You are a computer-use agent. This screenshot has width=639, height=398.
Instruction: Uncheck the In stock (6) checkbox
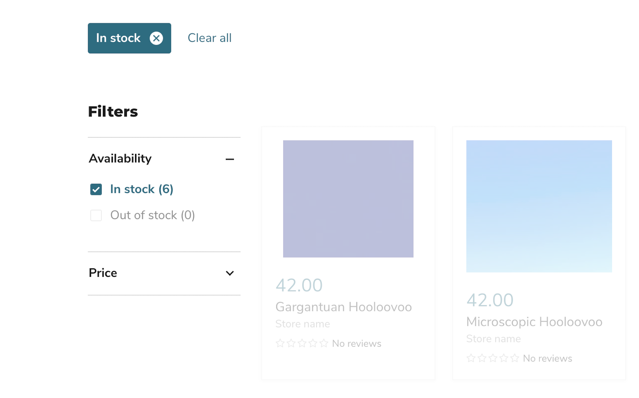96,189
